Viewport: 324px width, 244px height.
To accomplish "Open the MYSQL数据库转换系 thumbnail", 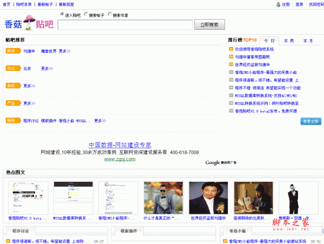I will pos(73,198).
